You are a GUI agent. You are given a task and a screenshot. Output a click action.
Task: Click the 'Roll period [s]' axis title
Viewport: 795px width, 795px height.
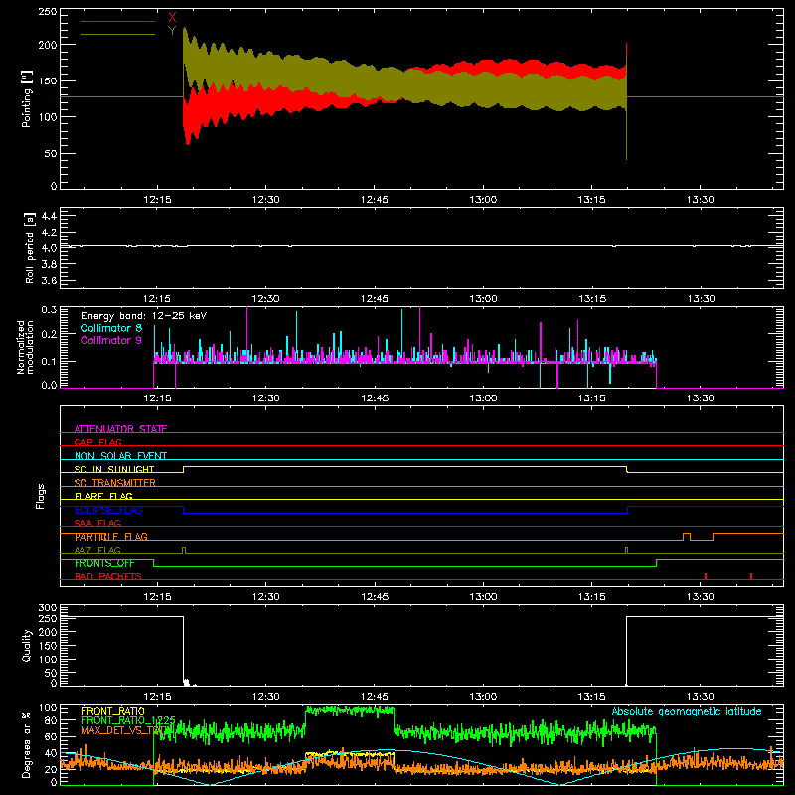click(29, 247)
